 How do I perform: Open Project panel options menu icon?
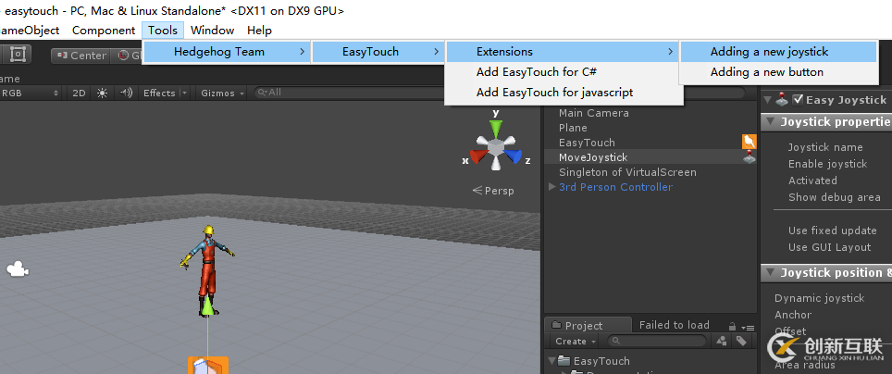[748, 328]
